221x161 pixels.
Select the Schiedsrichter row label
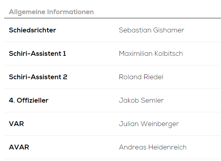(x=32, y=30)
